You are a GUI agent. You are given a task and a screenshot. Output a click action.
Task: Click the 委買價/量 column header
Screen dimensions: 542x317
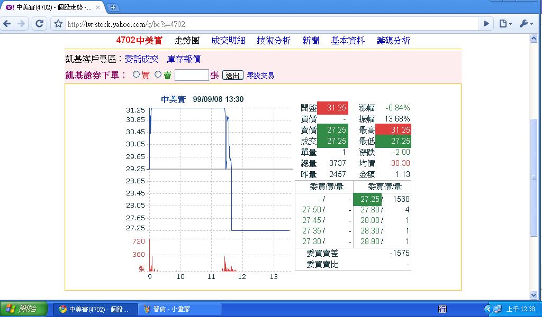click(x=326, y=187)
